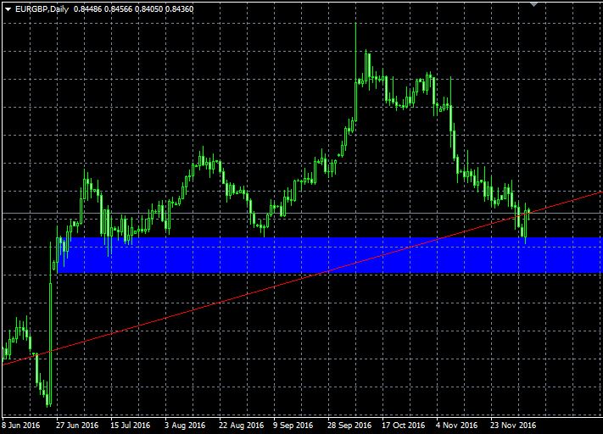The image size is (603, 434).
Task: Click the chart shift triangle marker at top
Action: pos(533,4)
